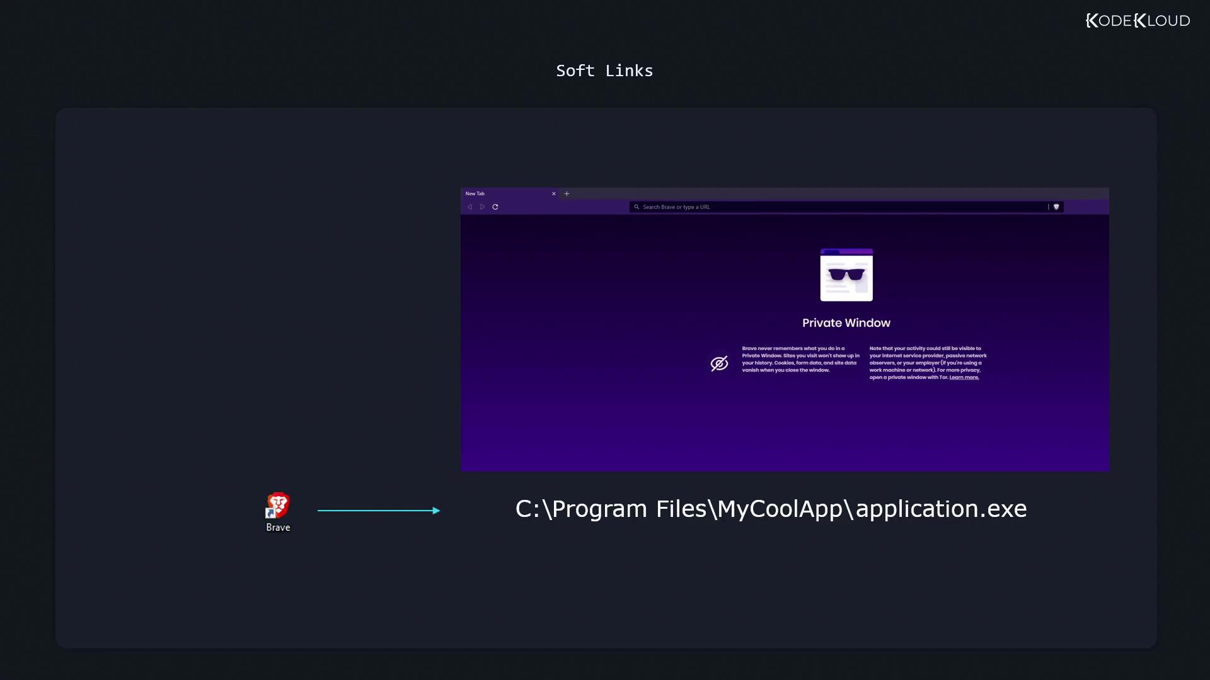
Task: Click the Brave label under shortcut
Action: click(278, 528)
